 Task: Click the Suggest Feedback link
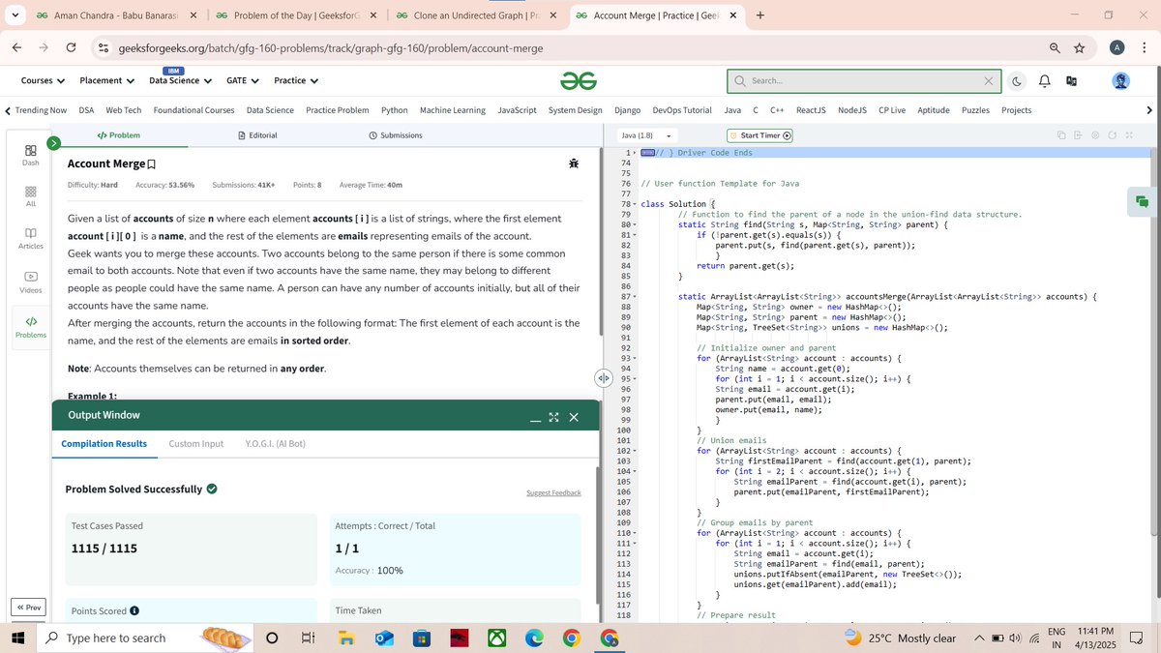[553, 493]
